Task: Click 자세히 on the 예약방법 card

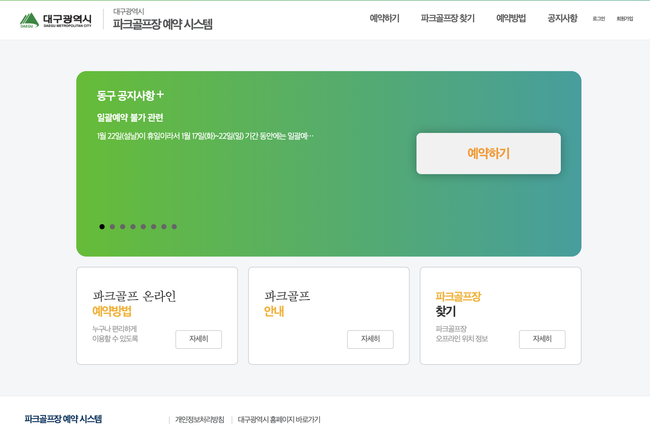Action: 198,339
